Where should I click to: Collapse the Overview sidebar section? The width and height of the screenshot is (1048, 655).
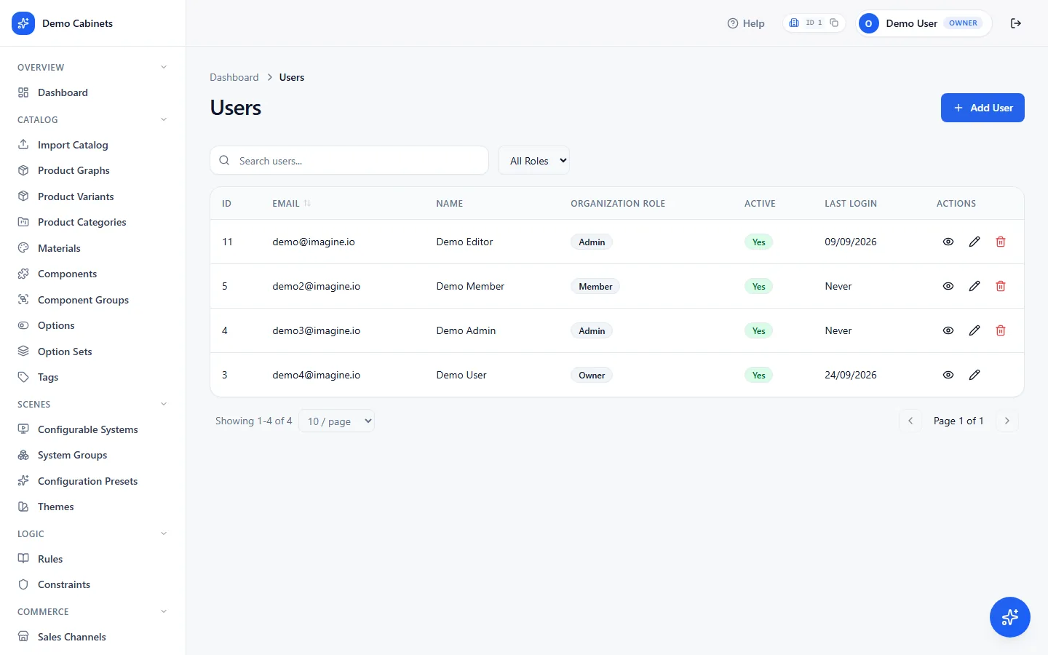pyautogui.click(x=164, y=67)
